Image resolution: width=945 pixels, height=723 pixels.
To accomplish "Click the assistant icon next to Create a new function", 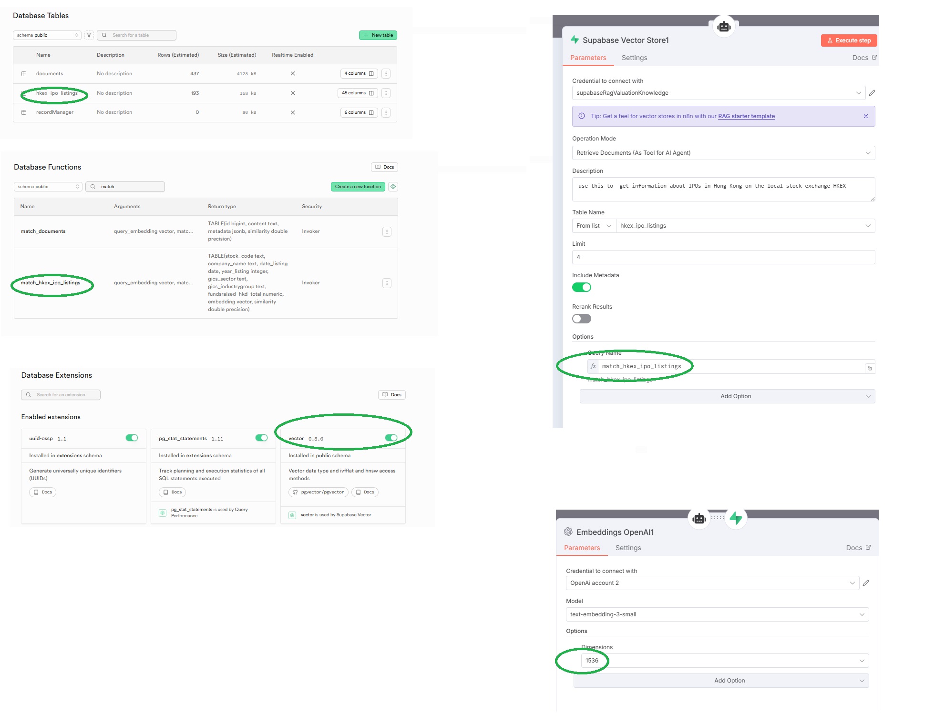I will [393, 187].
